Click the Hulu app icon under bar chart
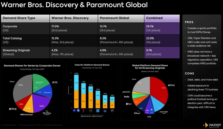 point(91,111)
